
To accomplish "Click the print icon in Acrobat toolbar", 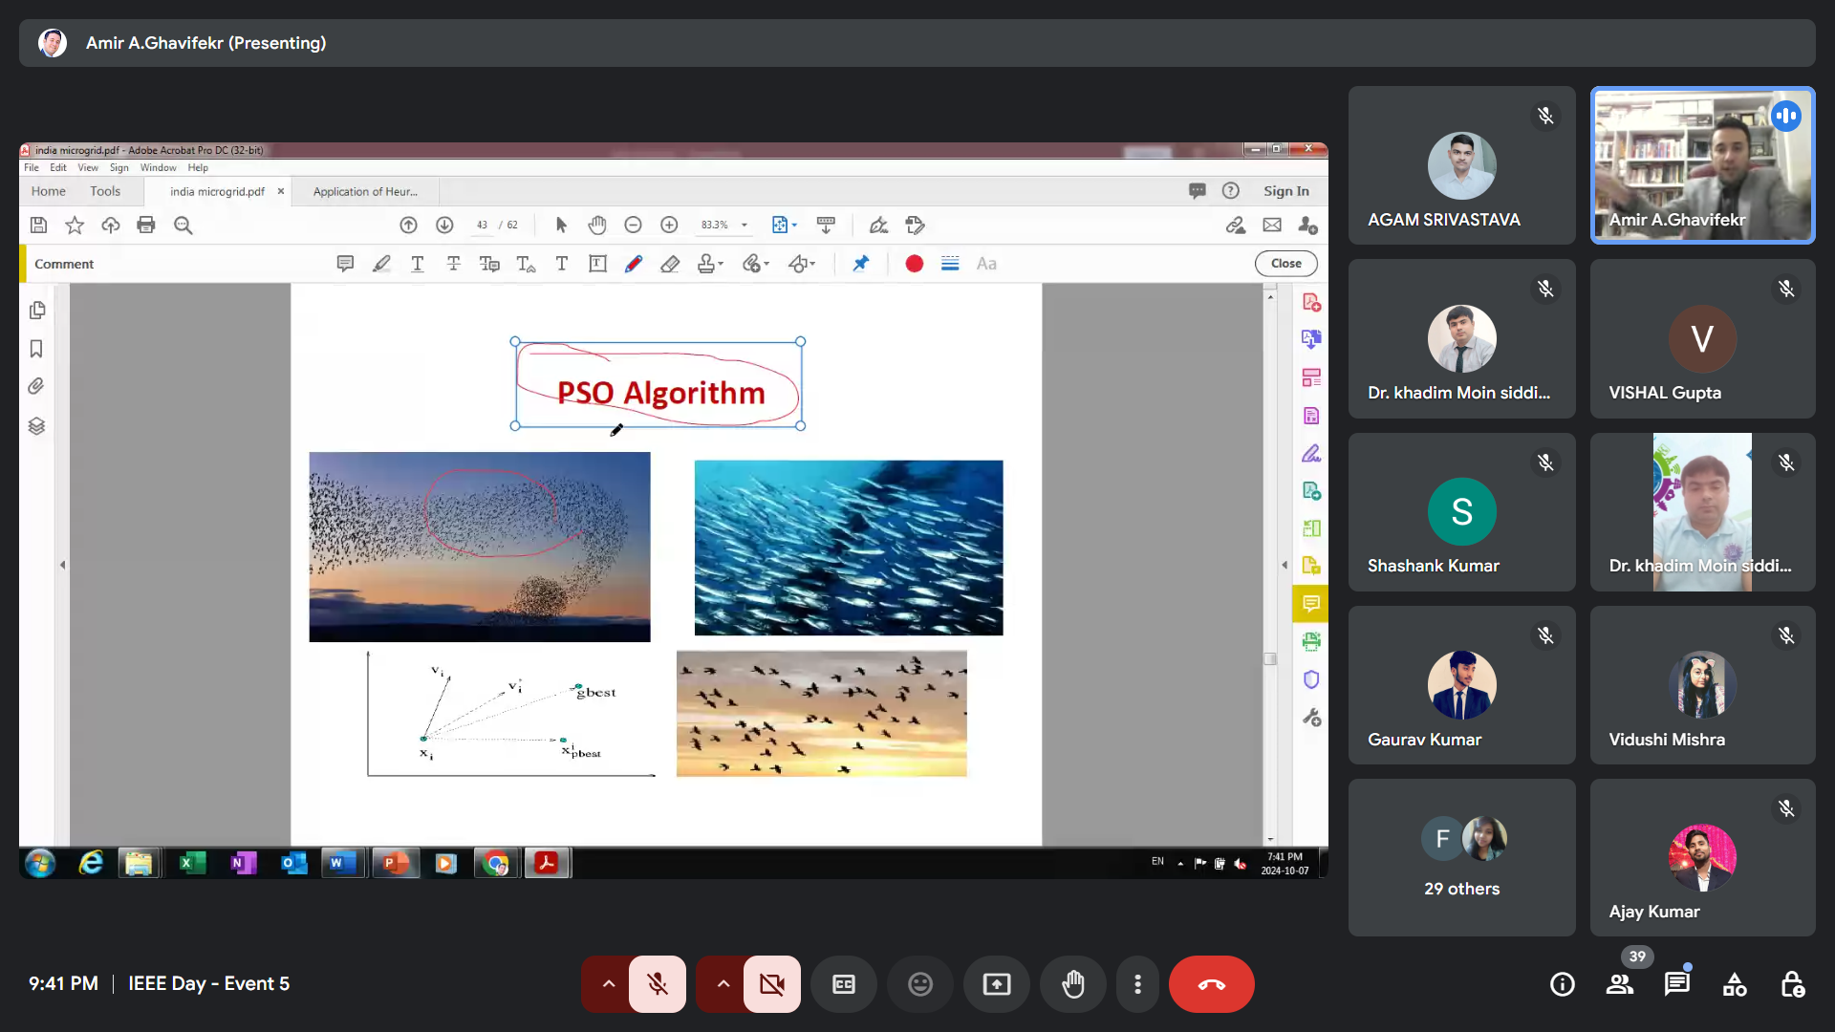I will pos(146,225).
